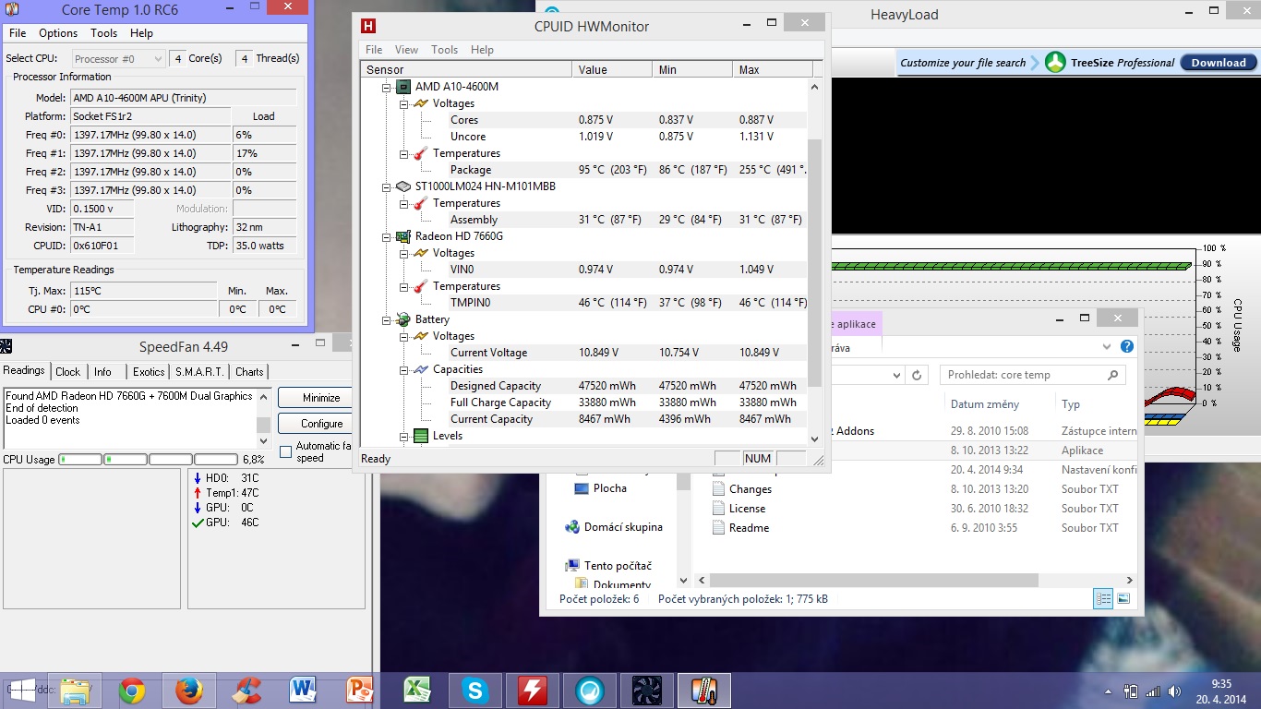The image size is (1261, 709).
Task: Switch to HWMonitor via red lightning taskbar icon
Action: pos(533,690)
